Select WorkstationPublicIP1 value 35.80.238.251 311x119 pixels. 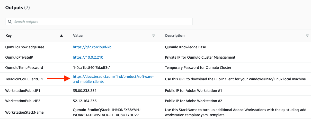tap(85, 91)
